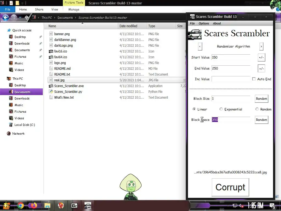Open the File menu in Scares Scrambler
Viewport: 281px width, 211px height.
[x=192, y=23]
